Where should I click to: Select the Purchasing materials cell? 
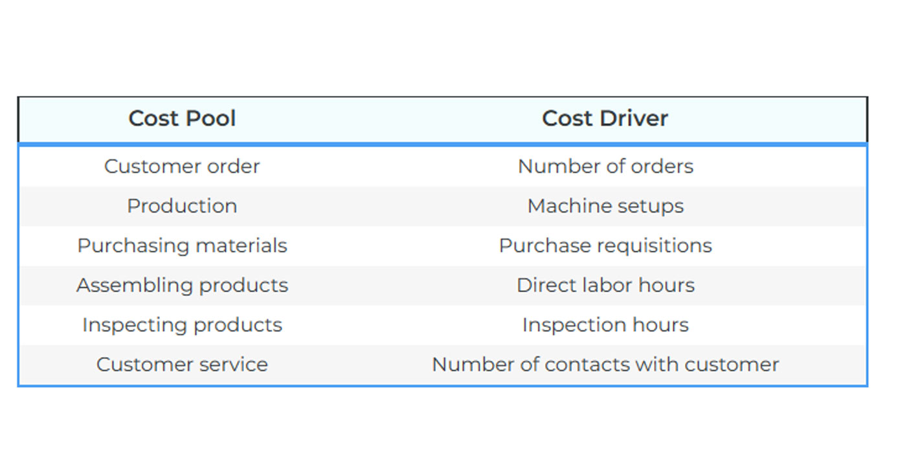click(x=182, y=246)
